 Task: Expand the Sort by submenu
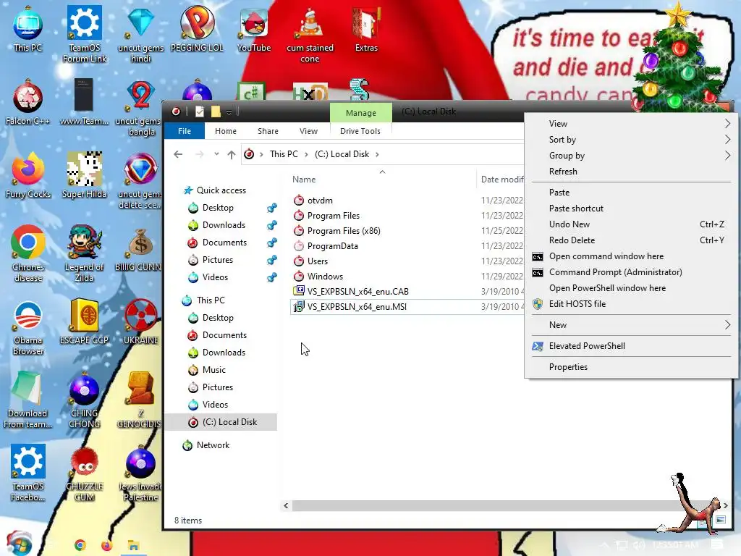coord(631,140)
